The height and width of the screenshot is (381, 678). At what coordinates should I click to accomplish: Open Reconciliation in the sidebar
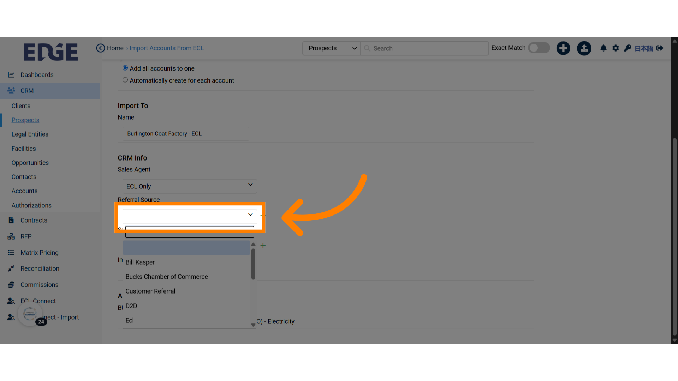click(40, 268)
